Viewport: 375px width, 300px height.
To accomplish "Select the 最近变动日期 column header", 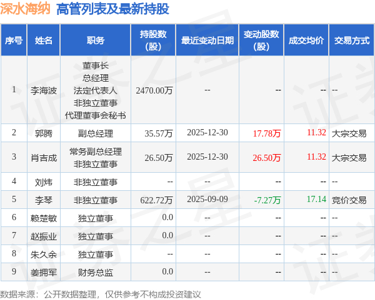I will tap(207, 41).
